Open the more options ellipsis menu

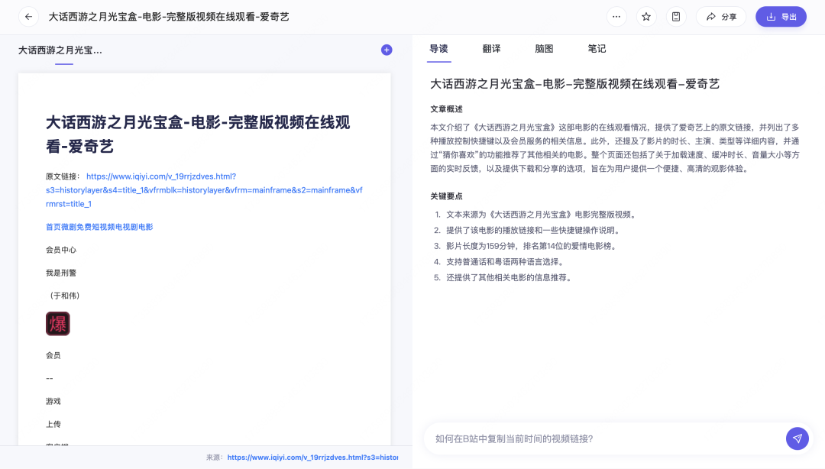(616, 16)
